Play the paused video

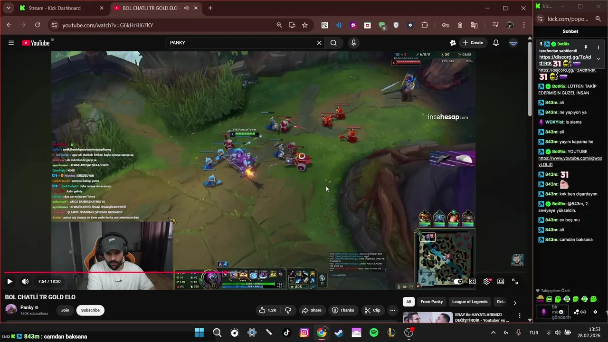(9, 281)
